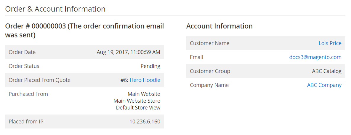Select the order date value Aug 19, 2017
This screenshot has height=135, width=351.
pyautogui.click(x=129, y=52)
